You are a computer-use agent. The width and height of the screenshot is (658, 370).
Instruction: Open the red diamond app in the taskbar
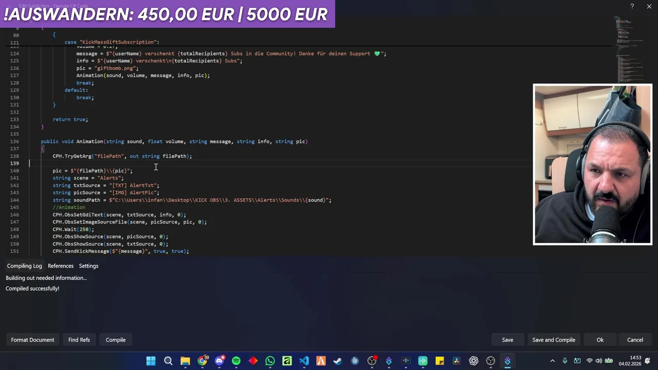click(253, 361)
